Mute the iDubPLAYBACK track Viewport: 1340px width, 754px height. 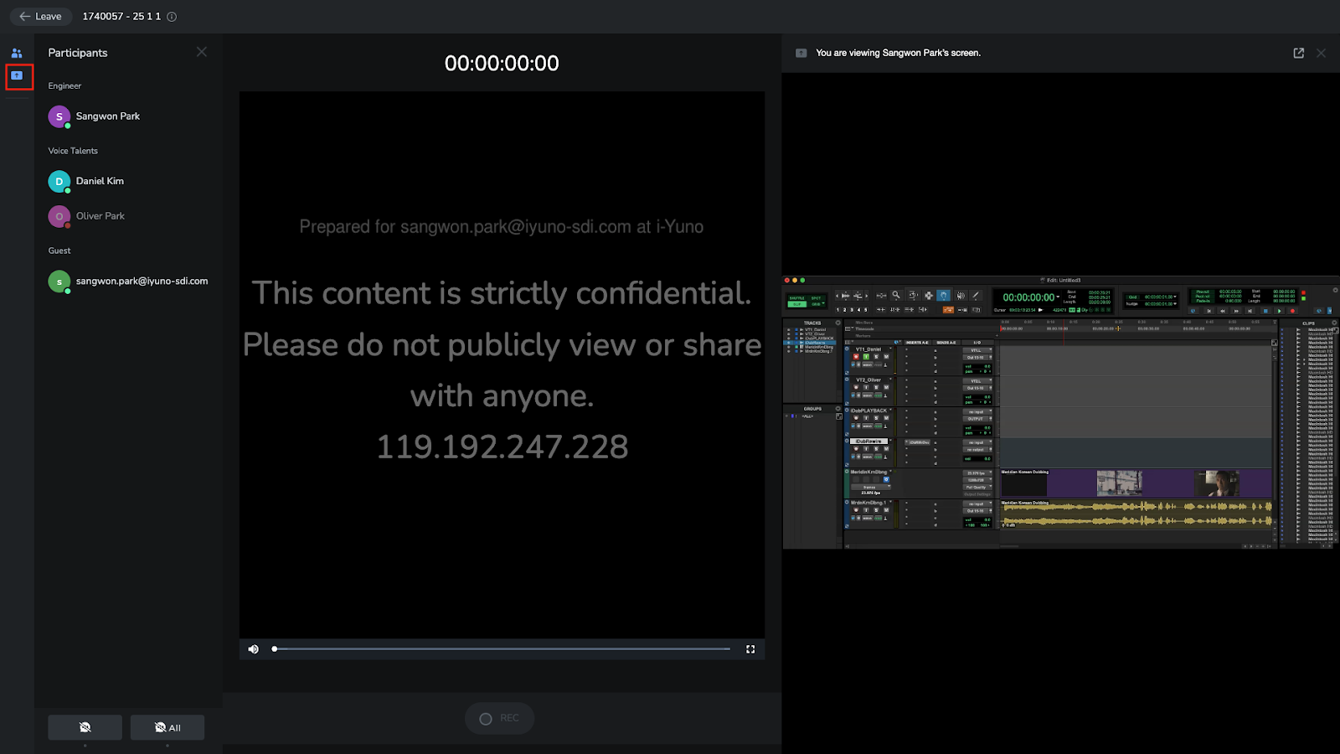(886, 418)
